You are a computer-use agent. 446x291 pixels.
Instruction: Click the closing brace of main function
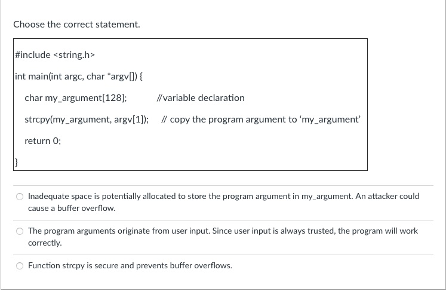click(16, 163)
